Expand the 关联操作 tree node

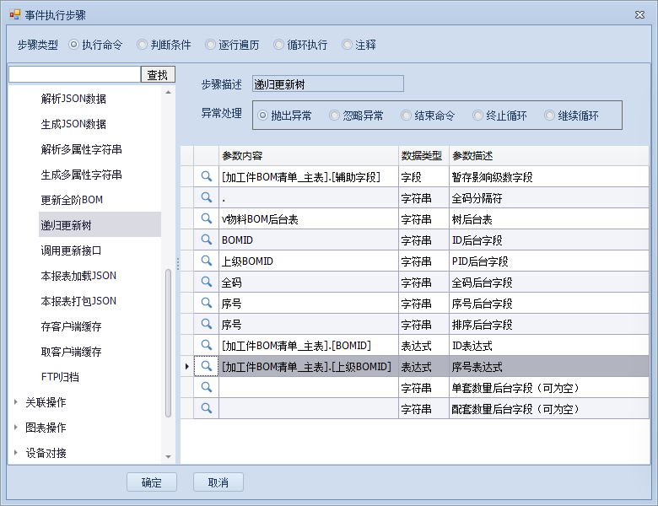tap(16, 402)
